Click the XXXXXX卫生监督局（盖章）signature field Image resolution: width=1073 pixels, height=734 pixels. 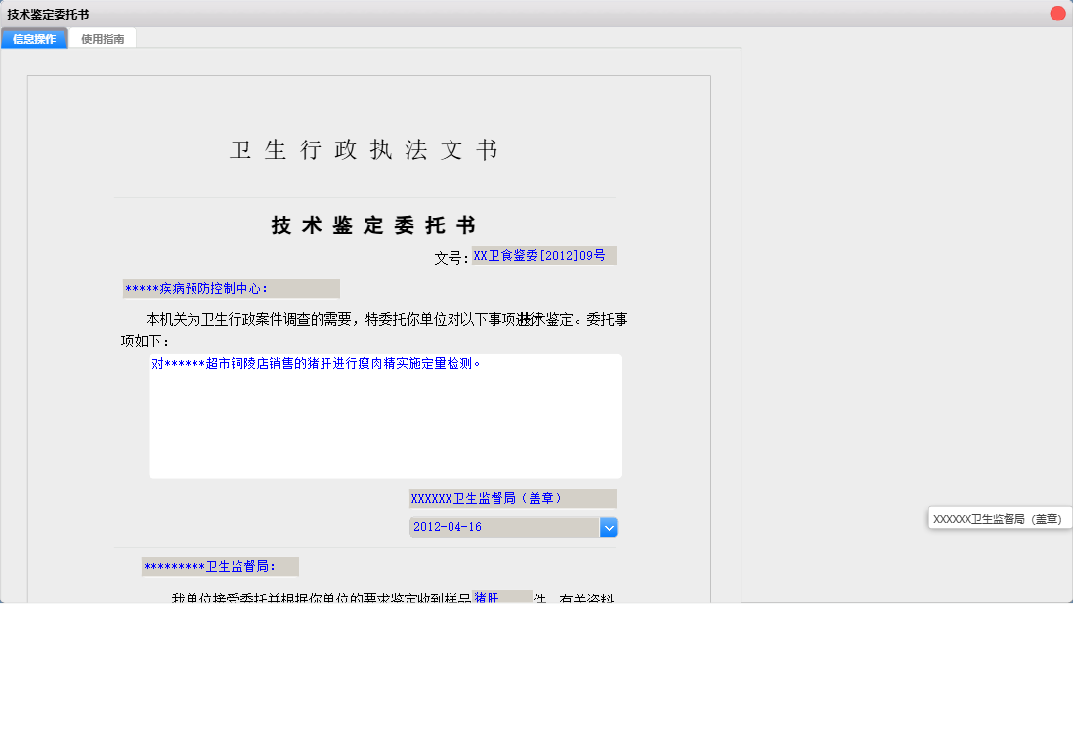click(x=512, y=498)
